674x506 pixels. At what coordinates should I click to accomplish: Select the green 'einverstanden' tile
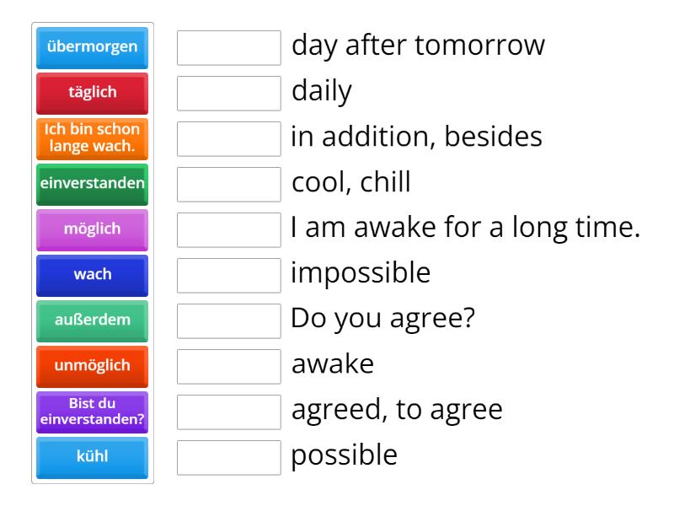93,184
